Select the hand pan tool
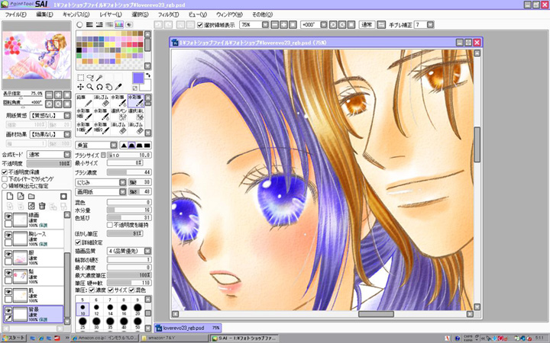Screen dimensions: 550x343 click(x=109, y=87)
